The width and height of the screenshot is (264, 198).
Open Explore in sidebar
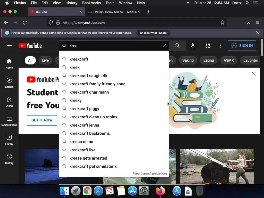pyautogui.click(x=9, y=83)
